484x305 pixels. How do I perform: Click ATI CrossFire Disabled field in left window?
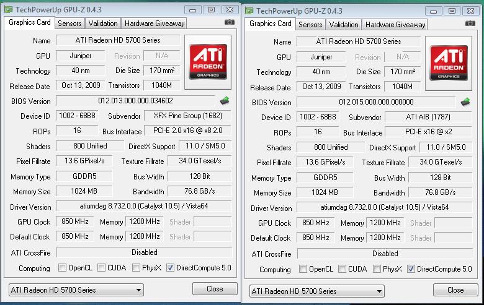[x=144, y=252]
